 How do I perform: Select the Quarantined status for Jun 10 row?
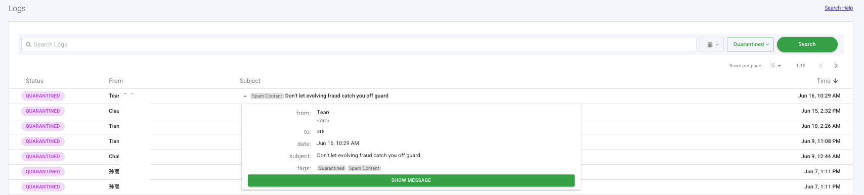pos(42,126)
